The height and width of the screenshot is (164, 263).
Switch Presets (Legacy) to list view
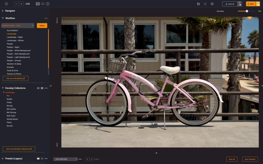[42, 159]
